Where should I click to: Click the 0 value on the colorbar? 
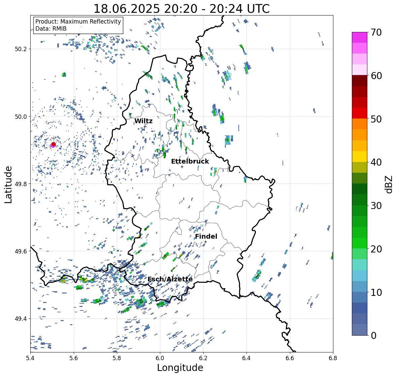[x=373, y=336]
